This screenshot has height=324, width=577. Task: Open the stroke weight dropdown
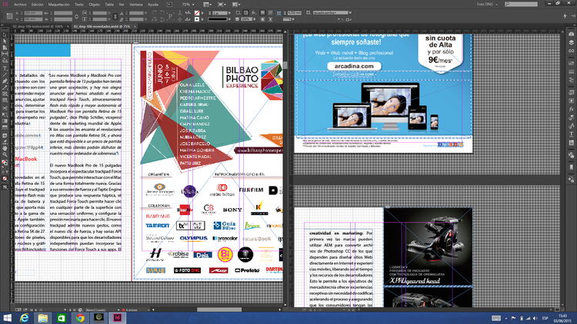(x=229, y=13)
